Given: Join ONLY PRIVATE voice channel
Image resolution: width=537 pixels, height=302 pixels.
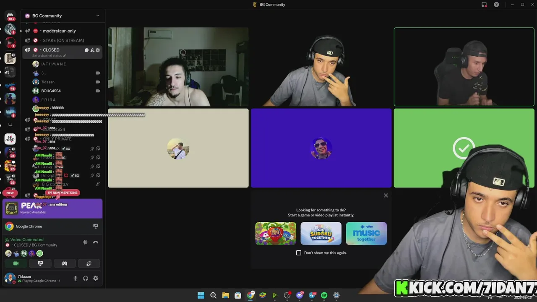Looking at the screenshot, I should (63, 139).
